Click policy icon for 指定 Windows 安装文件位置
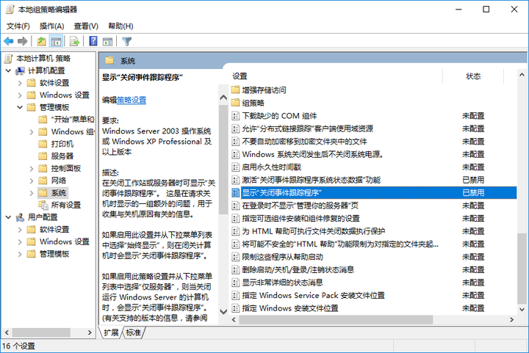The width and height of the screenshot is (529, 353). [236, 308]
